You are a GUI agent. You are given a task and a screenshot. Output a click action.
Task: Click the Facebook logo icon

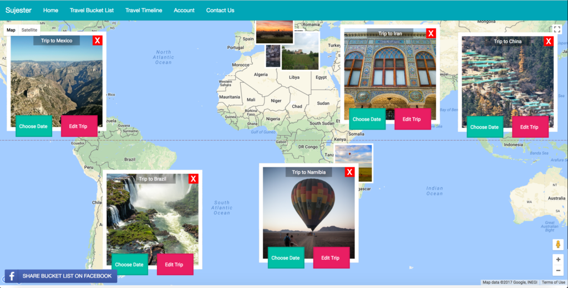coord(11,276)
